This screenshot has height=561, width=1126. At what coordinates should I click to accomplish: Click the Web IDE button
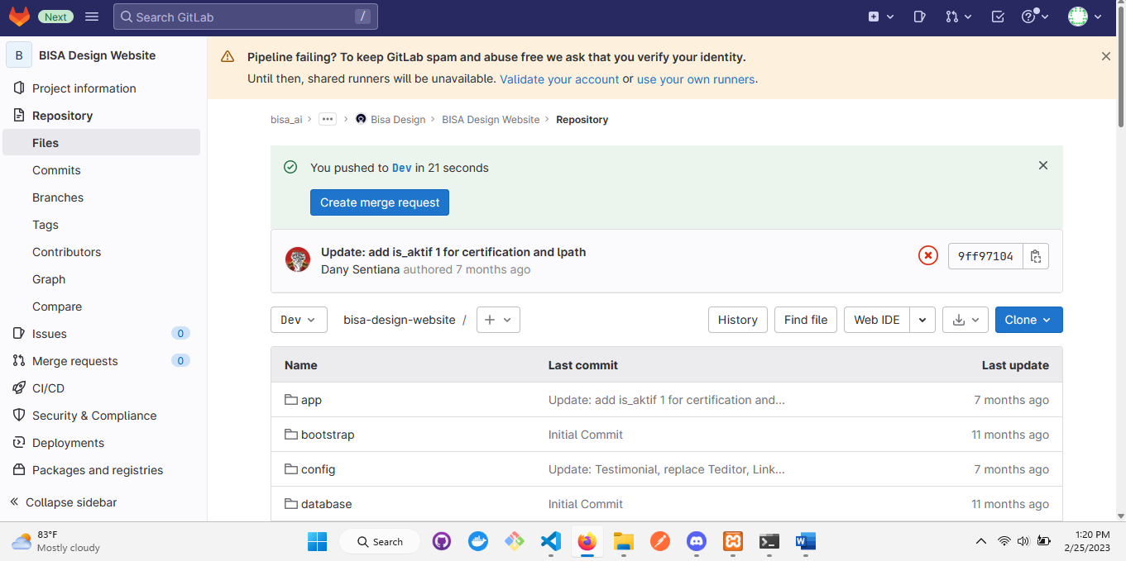coord(877,320)
